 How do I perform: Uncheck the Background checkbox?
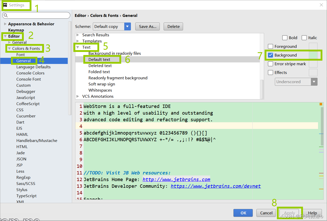coord(270,55)
